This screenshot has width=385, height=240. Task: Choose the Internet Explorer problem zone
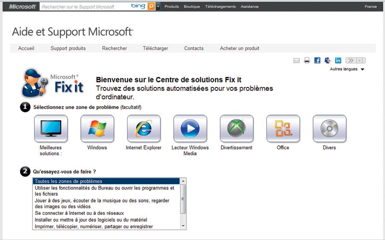144,128
